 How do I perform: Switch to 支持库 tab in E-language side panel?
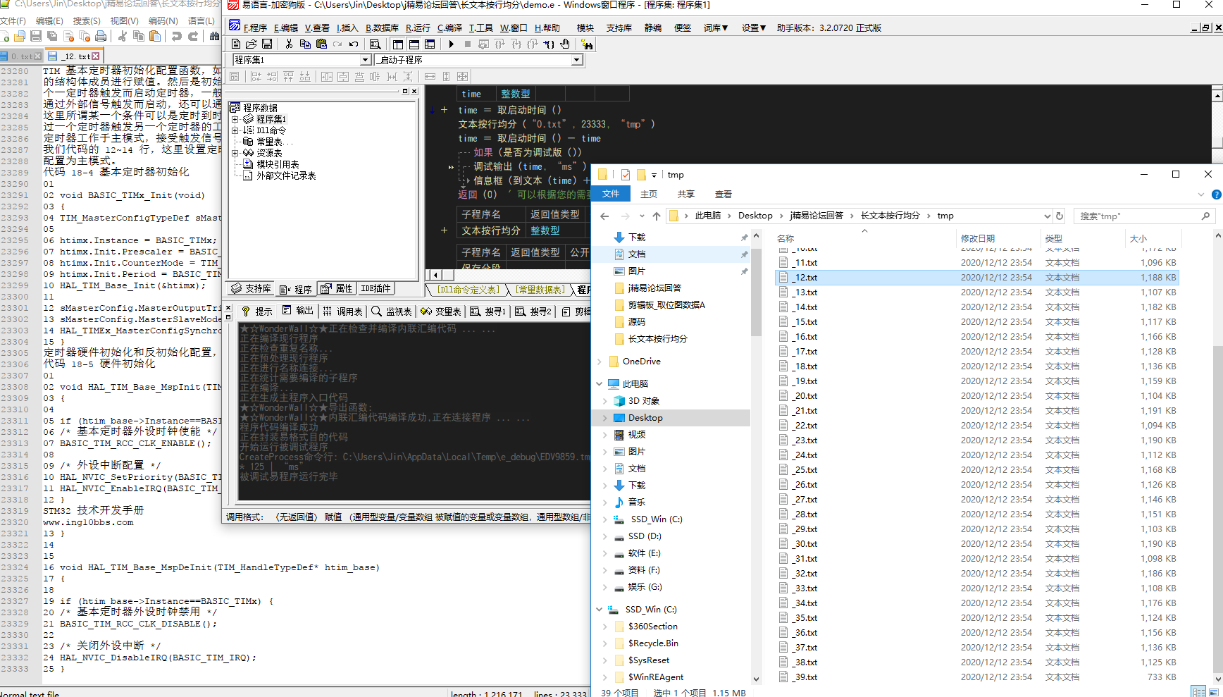coord(252,288)
